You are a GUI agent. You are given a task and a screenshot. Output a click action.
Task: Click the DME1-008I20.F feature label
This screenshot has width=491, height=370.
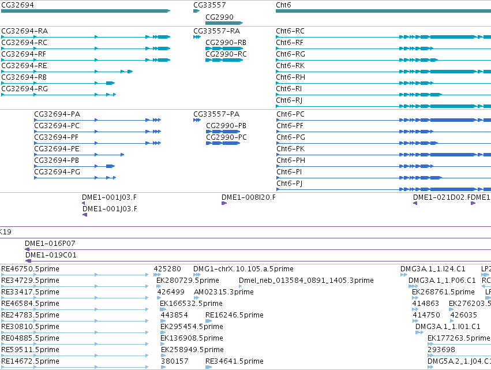click(249, 197)
